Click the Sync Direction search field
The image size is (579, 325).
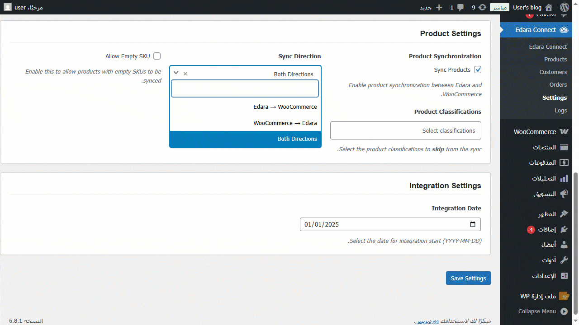pyautogui.click(x=245, y=88)
